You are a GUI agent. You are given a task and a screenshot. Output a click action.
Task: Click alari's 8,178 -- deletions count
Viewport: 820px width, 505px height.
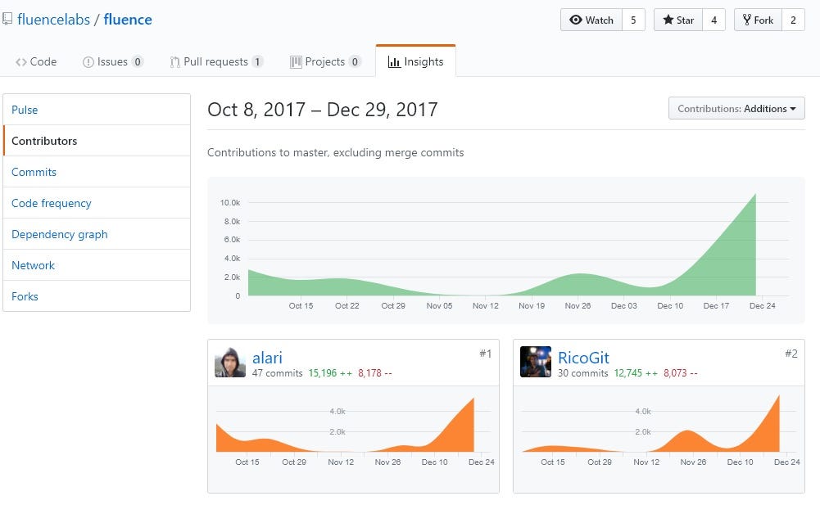[375, 373]
